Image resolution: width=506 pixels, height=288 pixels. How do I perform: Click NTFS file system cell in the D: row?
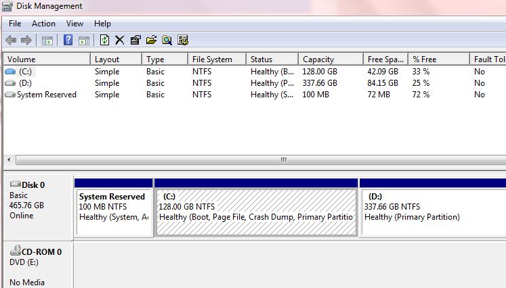[202, 83]
